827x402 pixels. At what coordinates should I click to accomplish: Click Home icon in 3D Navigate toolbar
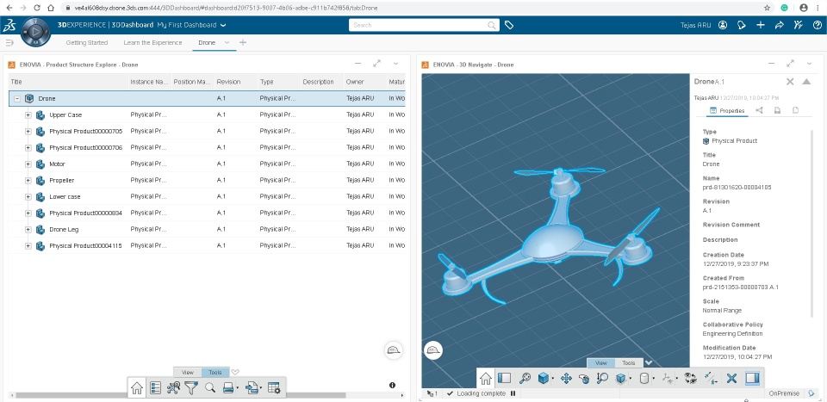pos(486,378)
